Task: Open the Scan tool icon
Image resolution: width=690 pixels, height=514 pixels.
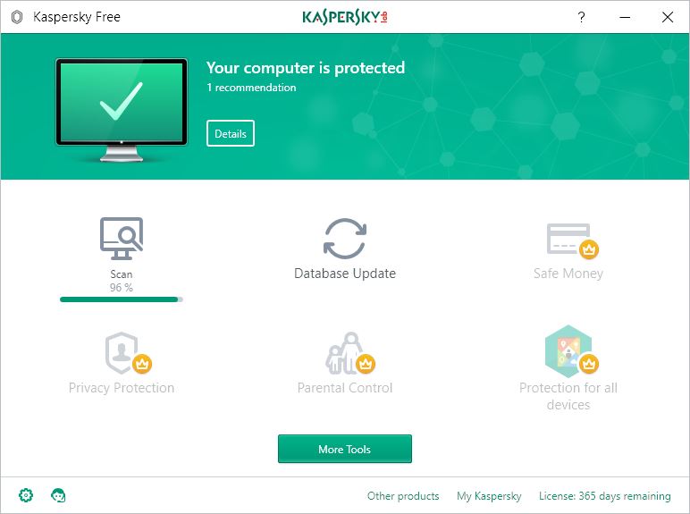Action: 122,239
